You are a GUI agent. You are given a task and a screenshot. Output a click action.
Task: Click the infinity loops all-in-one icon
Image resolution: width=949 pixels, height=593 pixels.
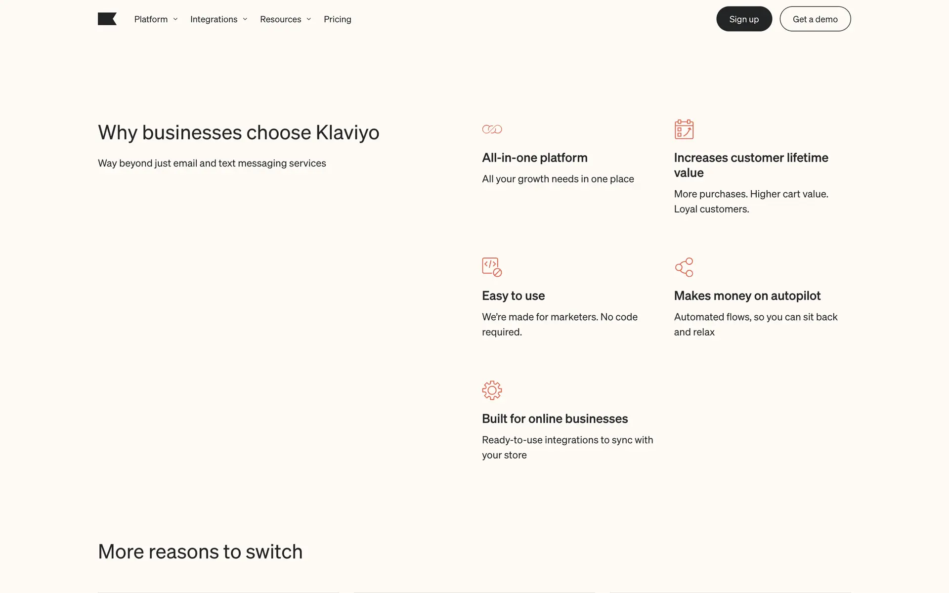[x=492, y=129]
